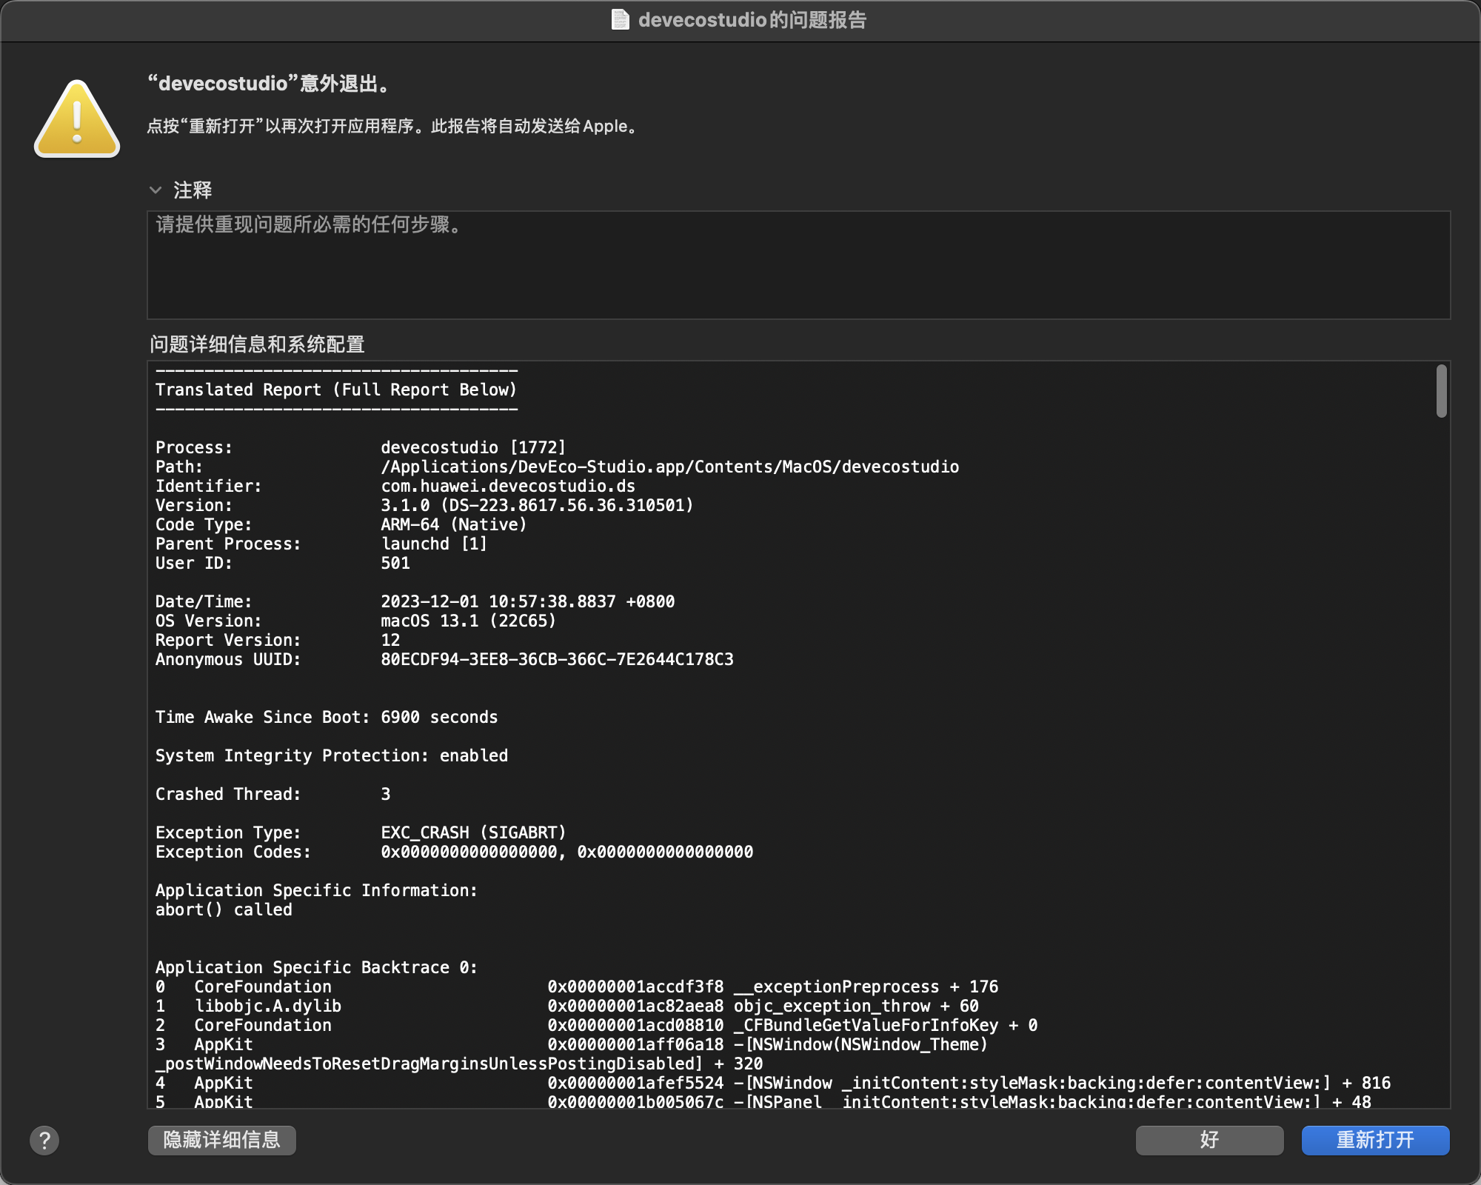Click the help question mark button
Viewport: 1481px width, 1185px height.
click(44, 1141)
